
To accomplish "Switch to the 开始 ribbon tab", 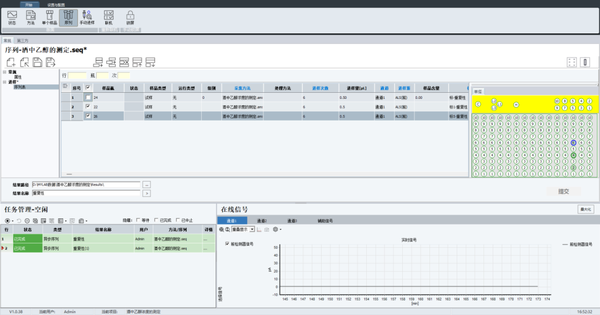I will 29,5.
